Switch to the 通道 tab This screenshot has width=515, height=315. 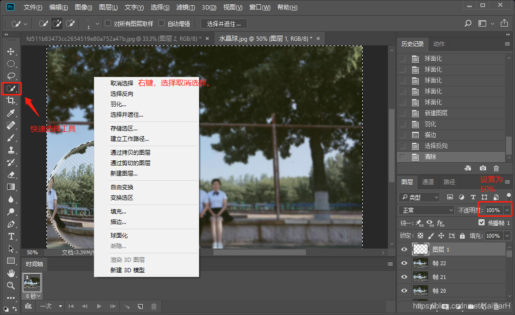(428, 182)
